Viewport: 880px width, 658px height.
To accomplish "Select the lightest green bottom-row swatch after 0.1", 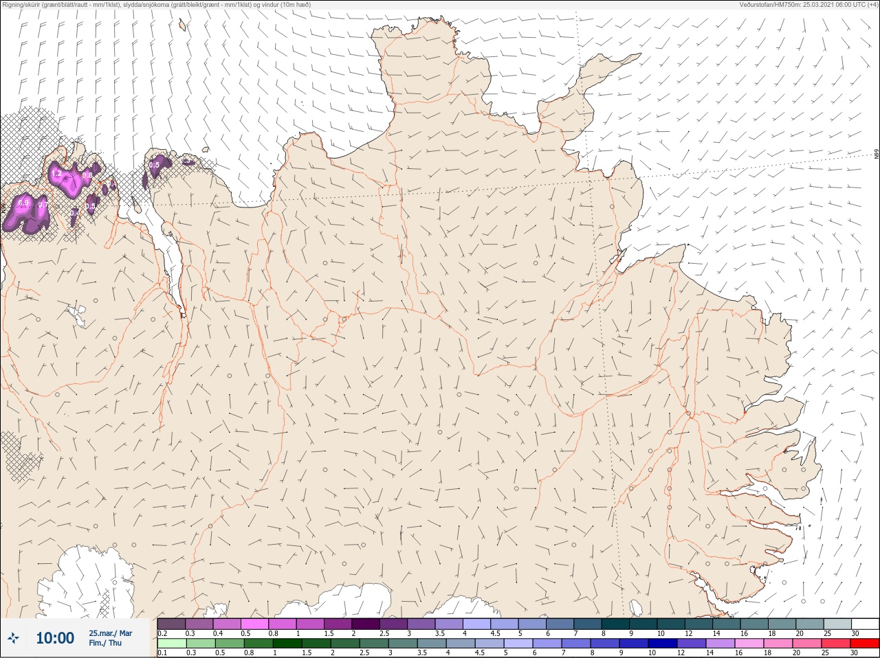I will click(171, 644).
